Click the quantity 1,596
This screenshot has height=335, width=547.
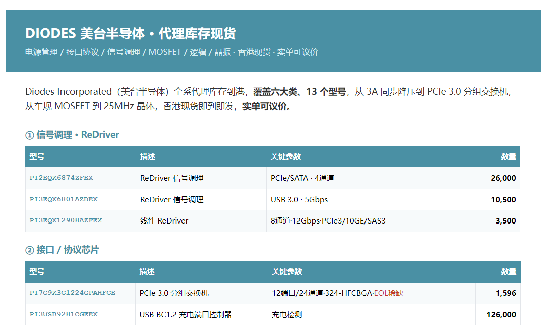coord(506,293)
